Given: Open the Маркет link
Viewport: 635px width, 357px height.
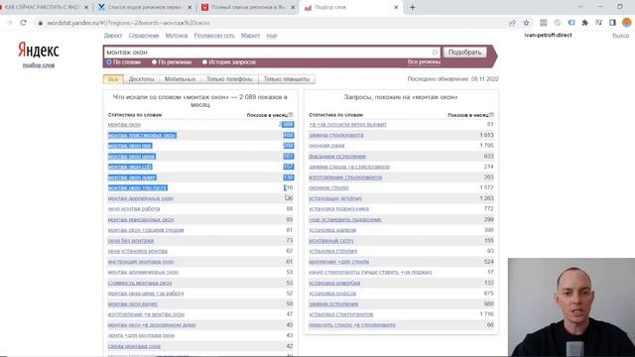Looking at the screenshot, I should pyautogui.click(x=250, y=36).
